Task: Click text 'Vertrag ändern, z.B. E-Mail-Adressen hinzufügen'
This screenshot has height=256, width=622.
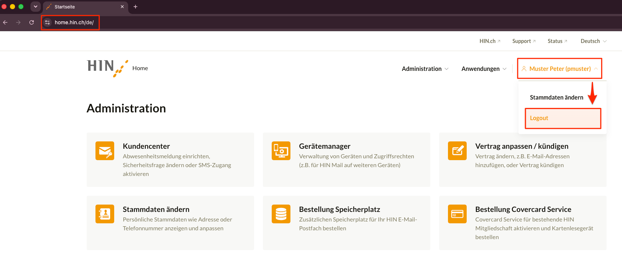Action: (x=522, y=161)
